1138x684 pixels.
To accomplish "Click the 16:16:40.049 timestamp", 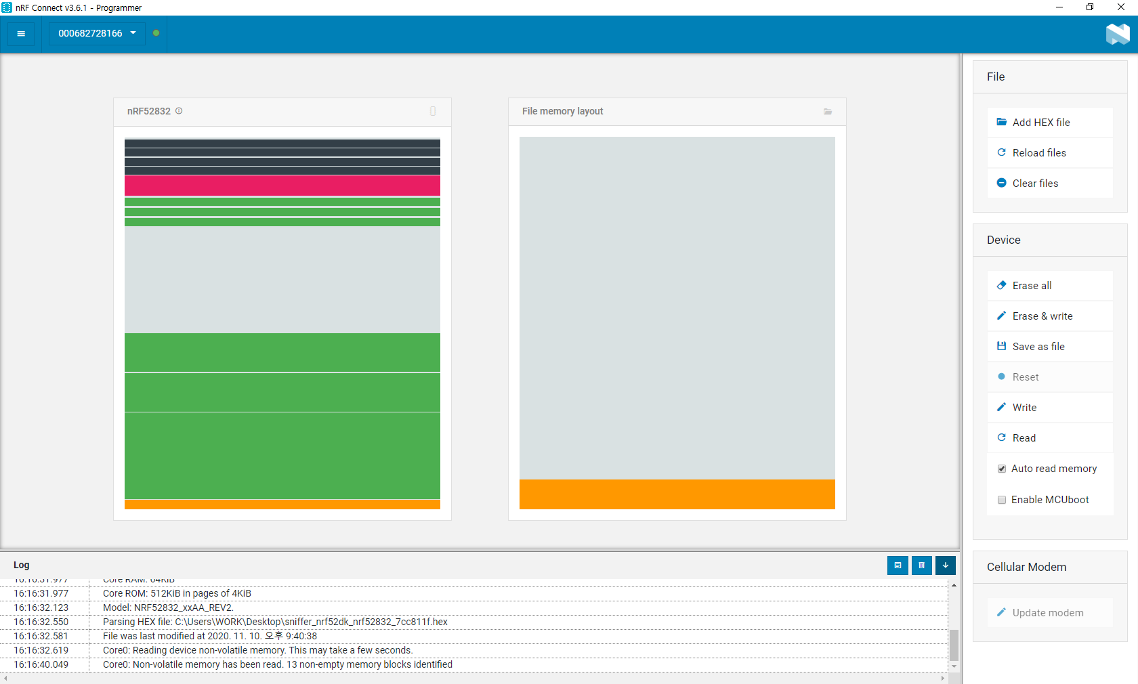I will click(41, 664).
